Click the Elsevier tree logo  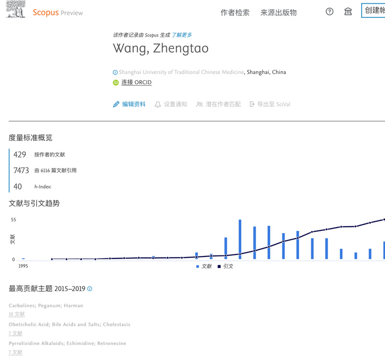pos(16,10)
